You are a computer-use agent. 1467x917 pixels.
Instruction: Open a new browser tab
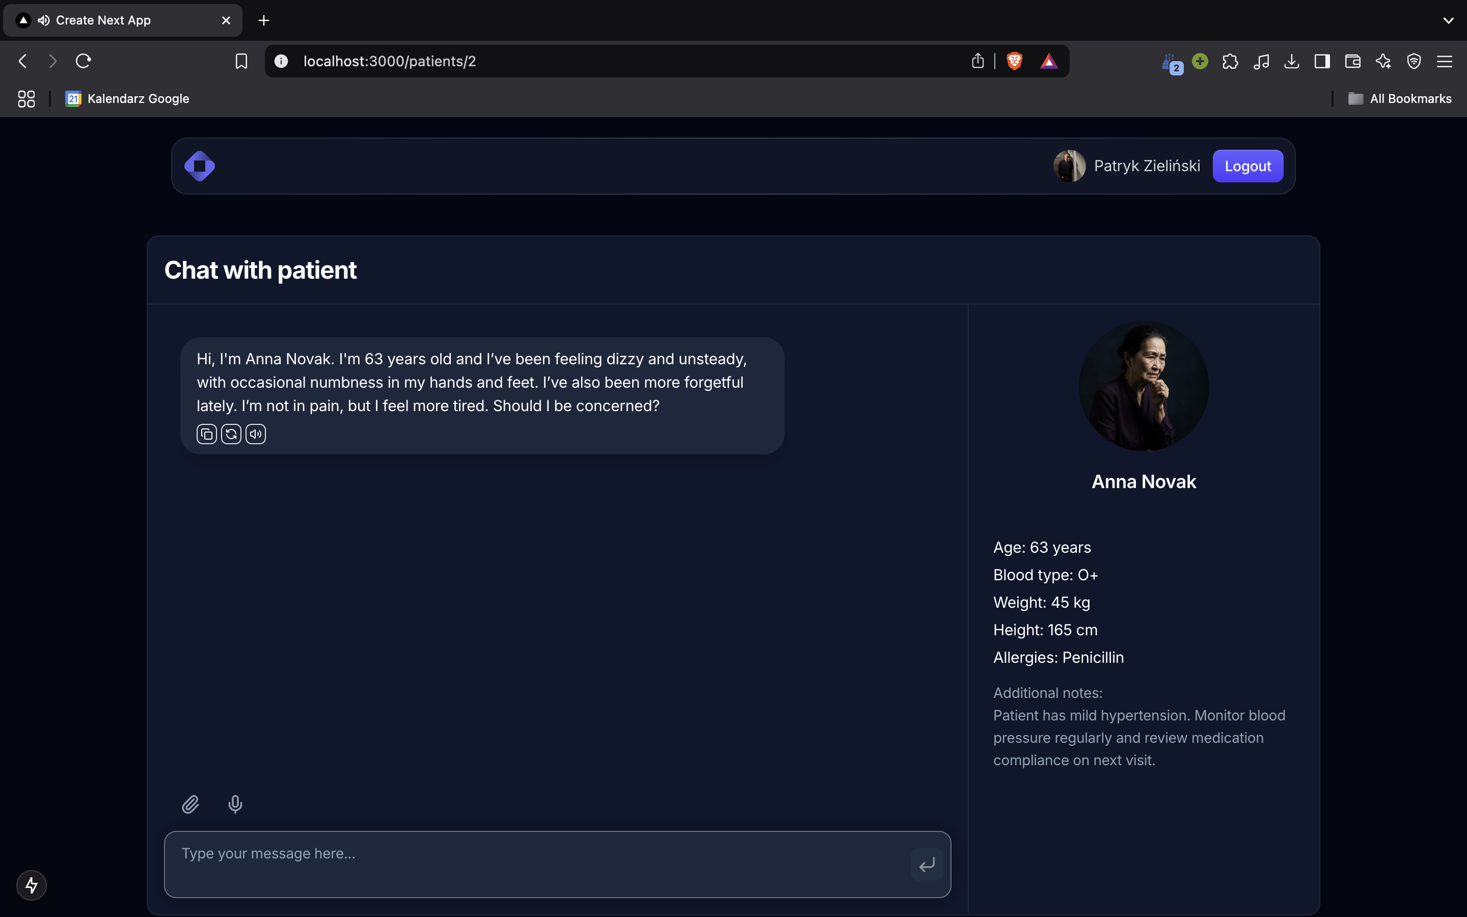point(264,20)
